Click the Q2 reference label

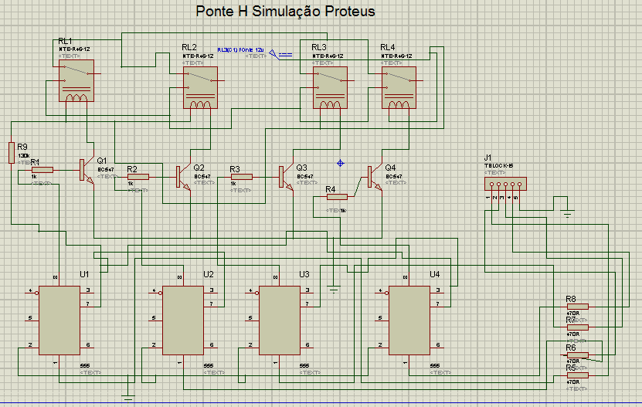point(199,168)
